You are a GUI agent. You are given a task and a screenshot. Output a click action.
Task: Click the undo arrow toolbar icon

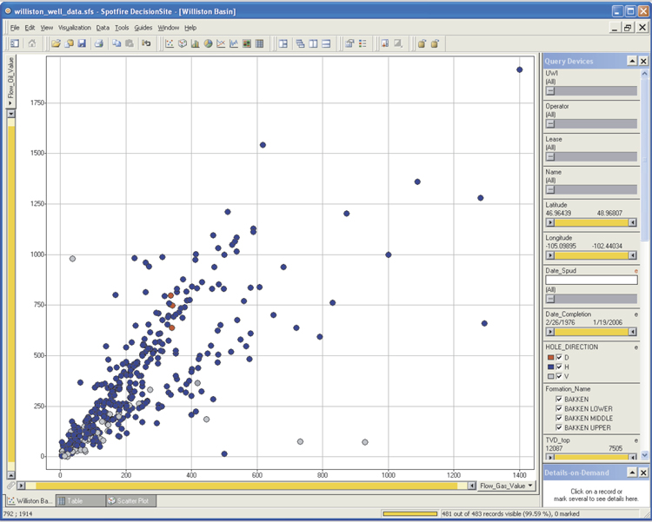tap(146, 43)
